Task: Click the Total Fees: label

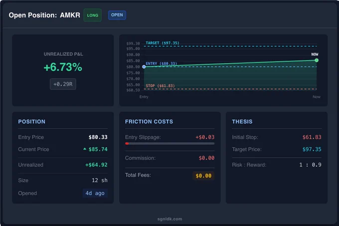Action: click(138, 175)
